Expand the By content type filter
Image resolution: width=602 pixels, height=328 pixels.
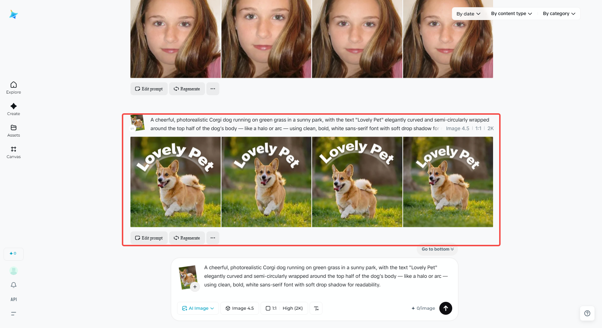pos(511,14)
